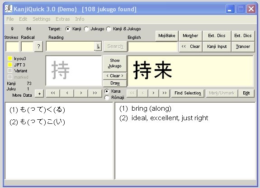The image size is (260, 188).
Task: Click the 持来 jukugo display area
Action: click(x=190, y=71)
